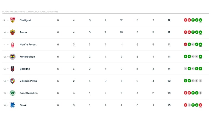Open the Viktoria Plzeň team link
This screenshot has height=119, width=211.
pos(28,81)
